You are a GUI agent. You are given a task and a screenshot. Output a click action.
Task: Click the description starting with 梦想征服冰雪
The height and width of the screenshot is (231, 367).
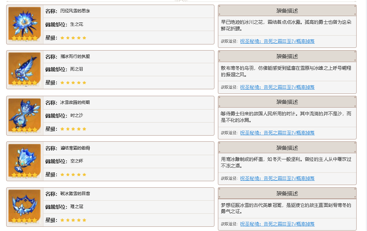click(x=286, y=208)
